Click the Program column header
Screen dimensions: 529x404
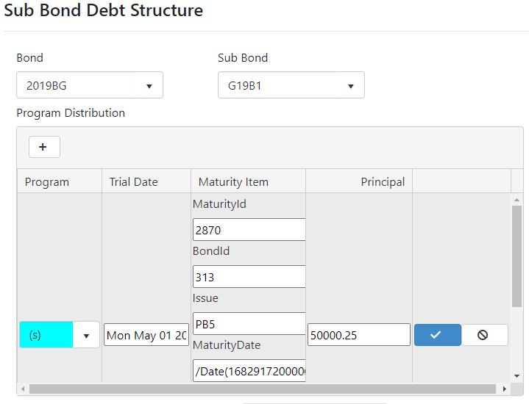(47, 182)
